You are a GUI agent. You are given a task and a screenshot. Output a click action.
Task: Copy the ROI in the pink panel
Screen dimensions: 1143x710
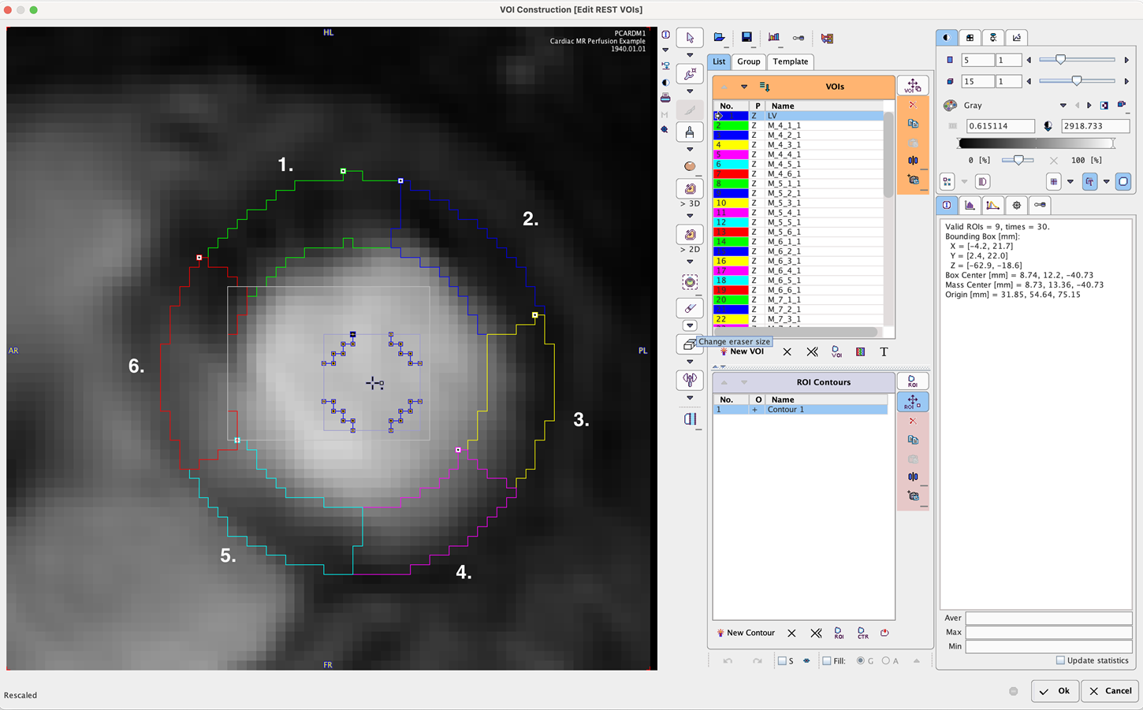point(913,440)
